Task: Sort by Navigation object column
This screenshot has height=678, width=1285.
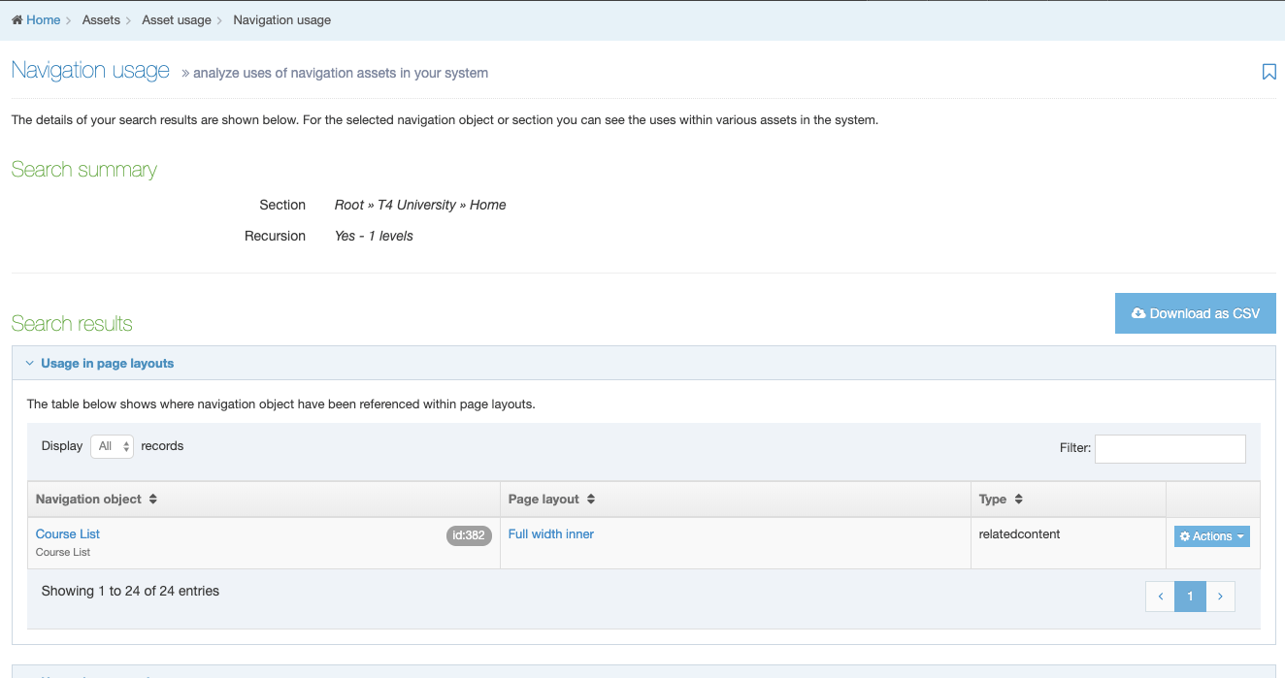Action: (96, 500)
